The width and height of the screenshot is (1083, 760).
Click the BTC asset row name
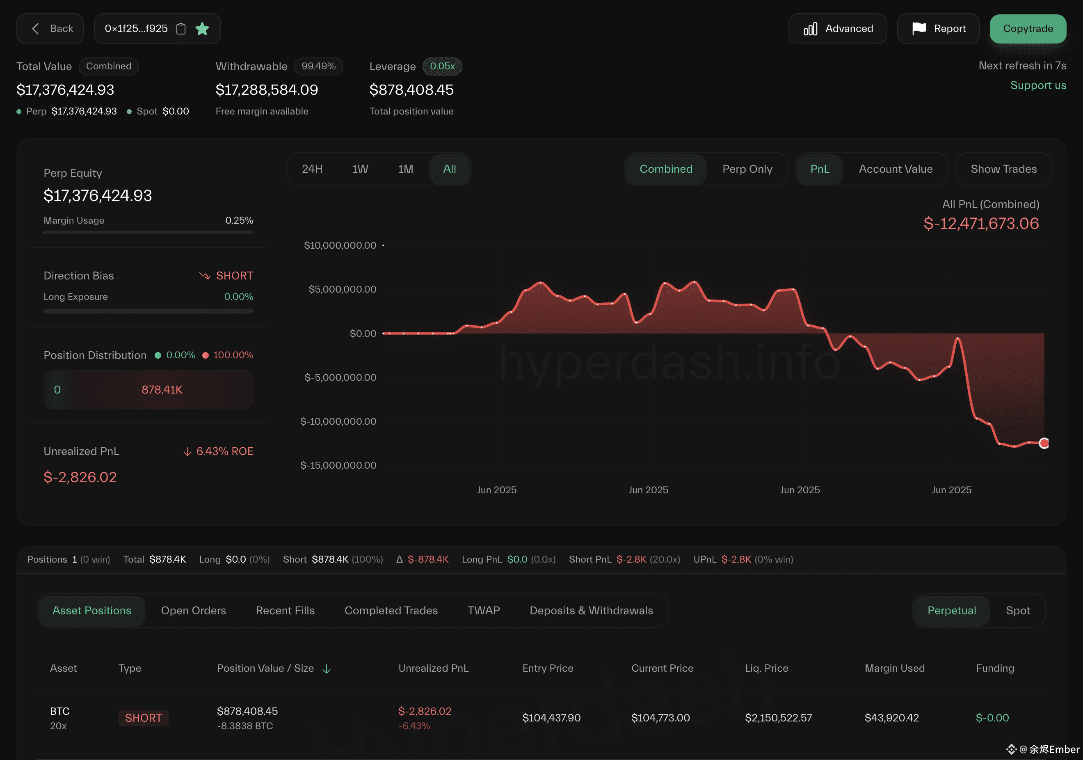click(x=59, y=711)
